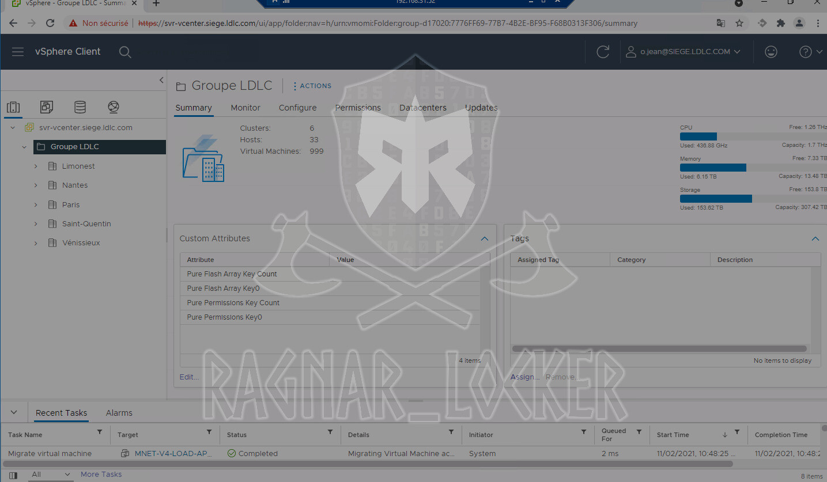827x482 pixels.
Task: Click the search magnifier icon
Action: coord(125,52)
